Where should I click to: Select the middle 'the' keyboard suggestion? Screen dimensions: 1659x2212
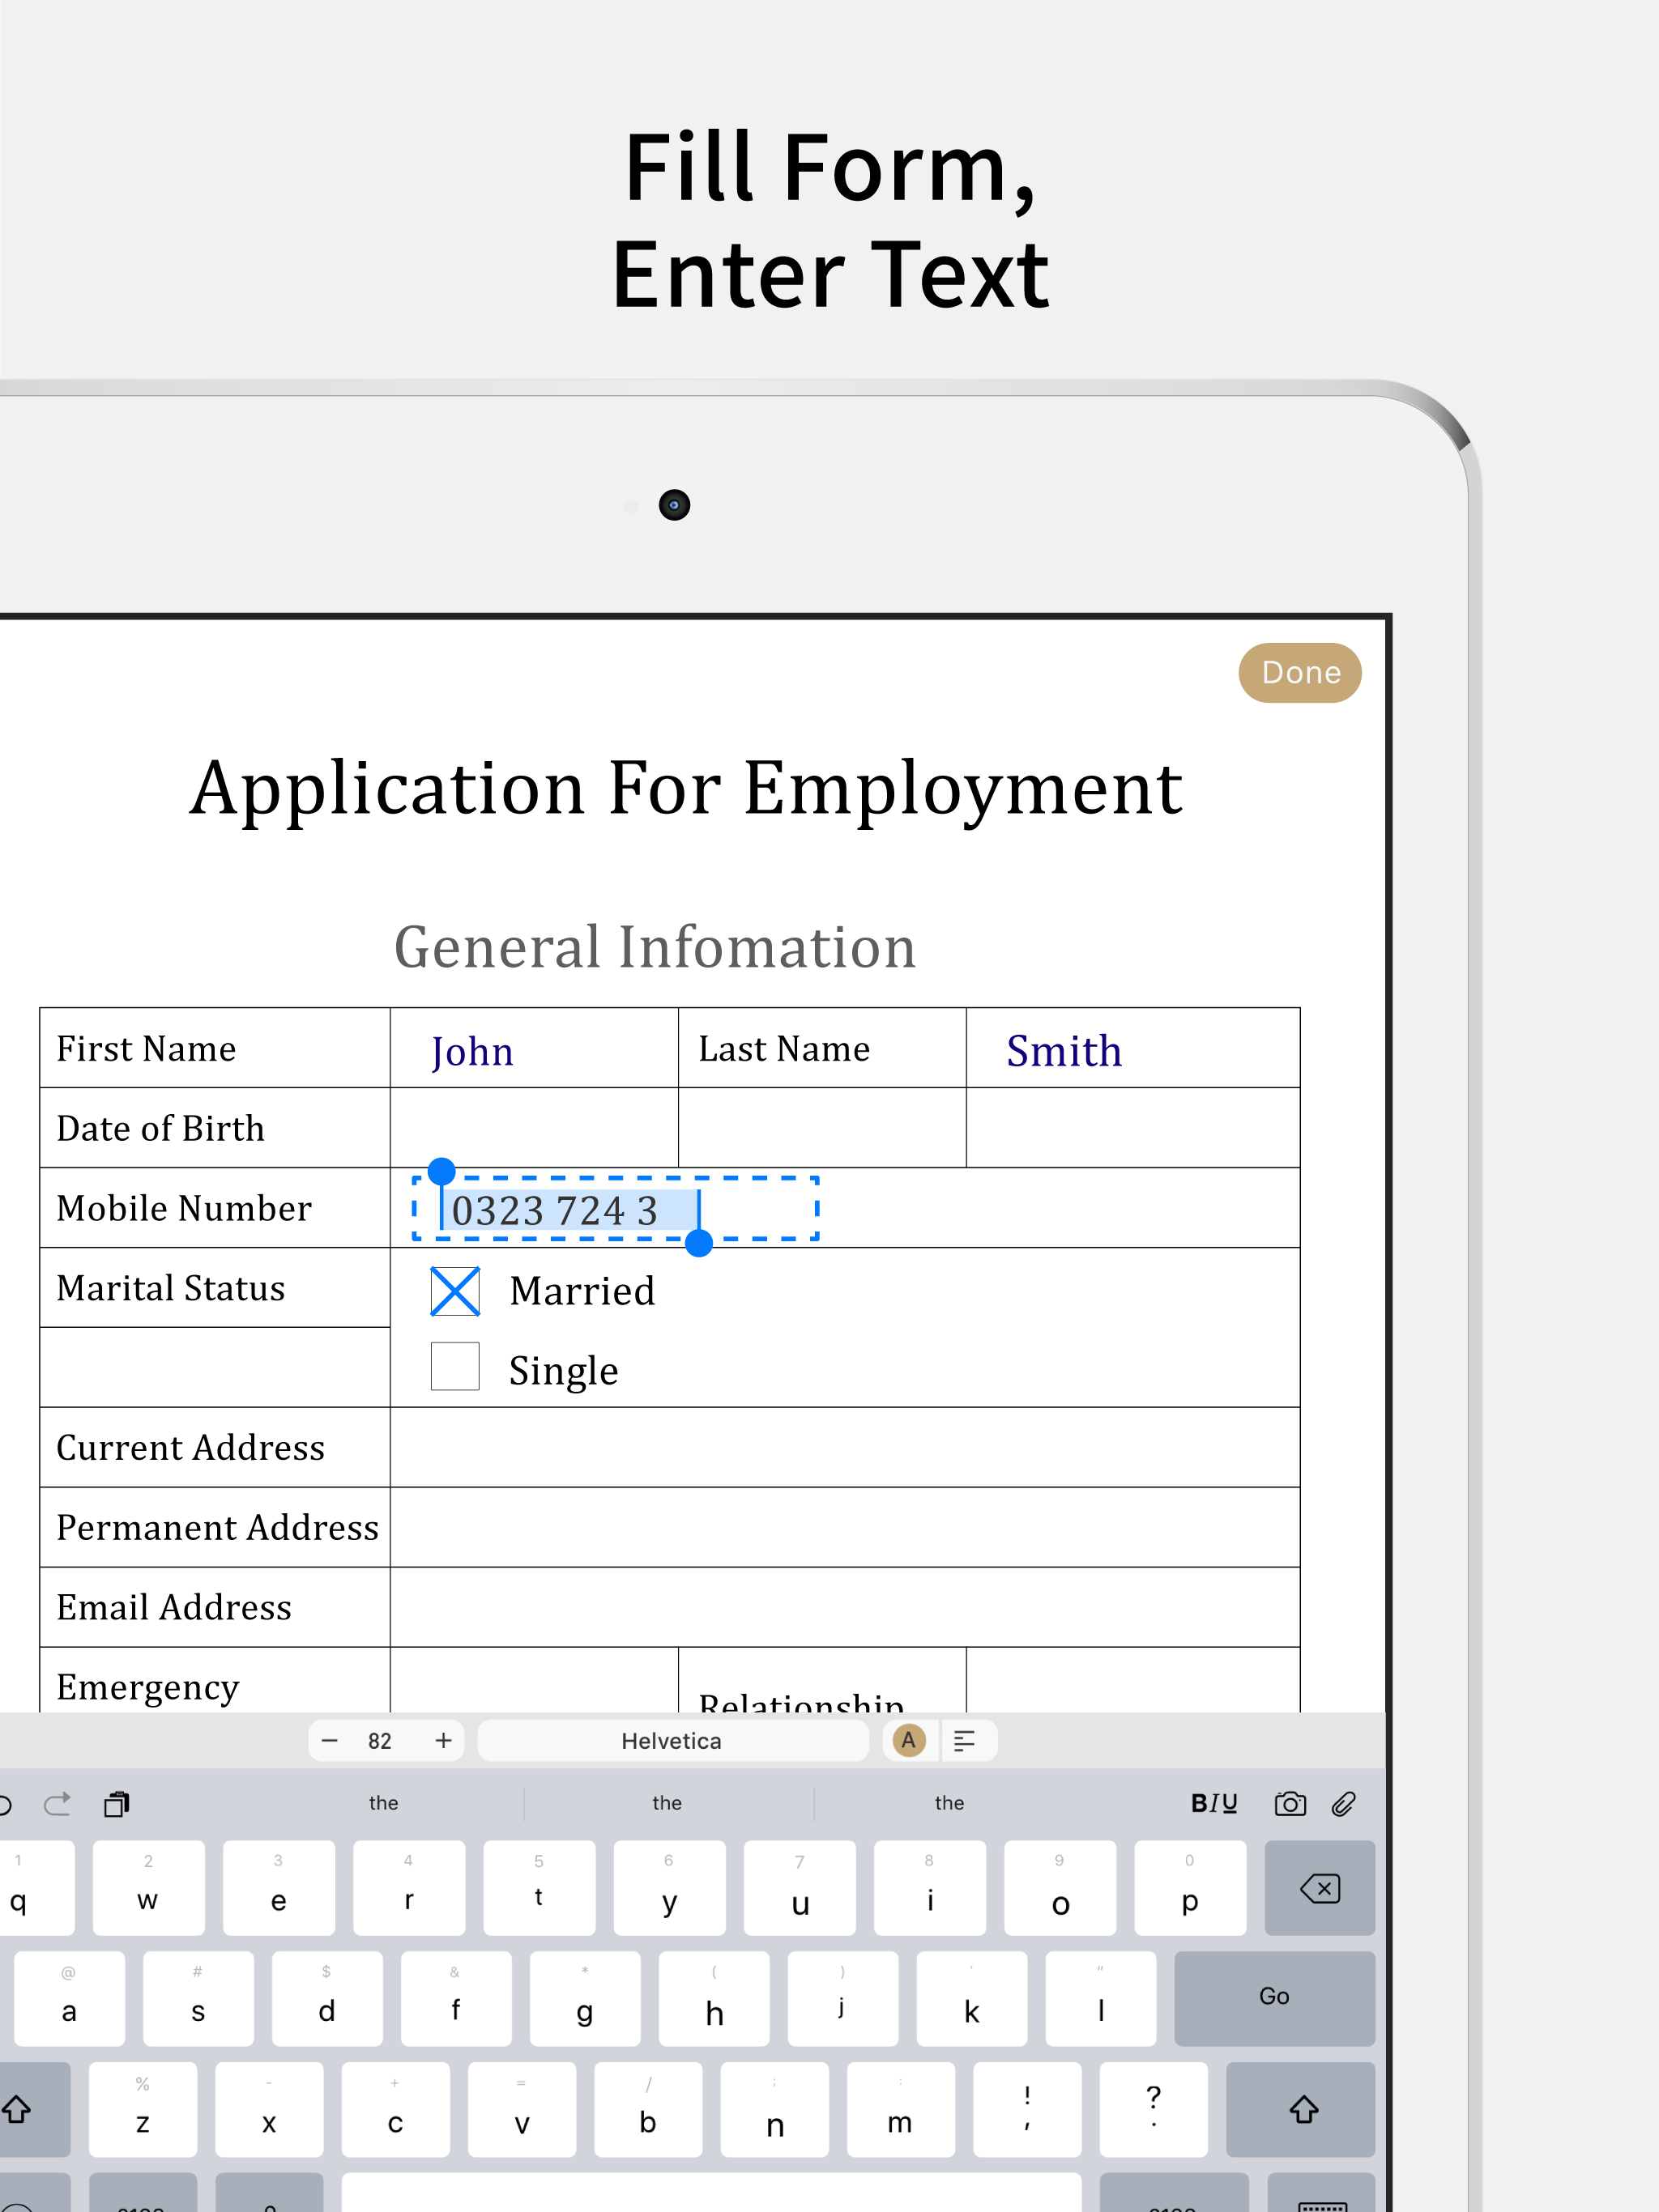click(667, 1803)
